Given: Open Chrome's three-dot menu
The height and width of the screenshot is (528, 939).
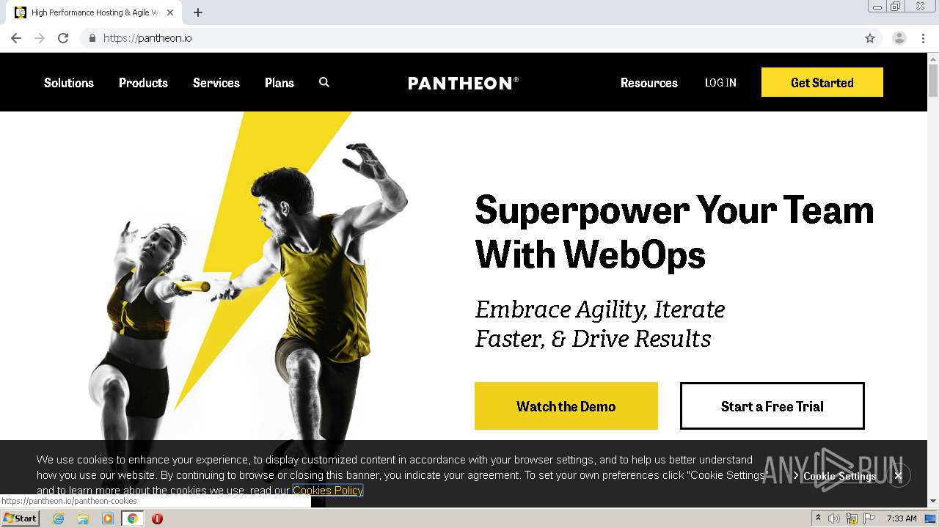Looking at the screenshot, I should coord(923,38).
